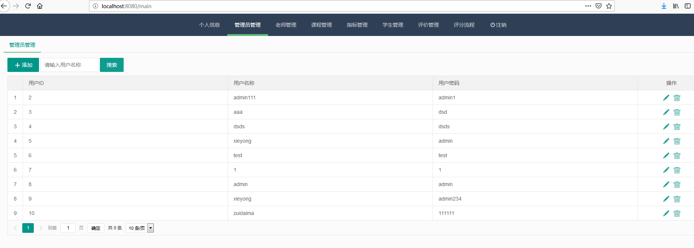Delete the aaa user row
This screenshot has width=694, height=248.
tap(677, 112)
